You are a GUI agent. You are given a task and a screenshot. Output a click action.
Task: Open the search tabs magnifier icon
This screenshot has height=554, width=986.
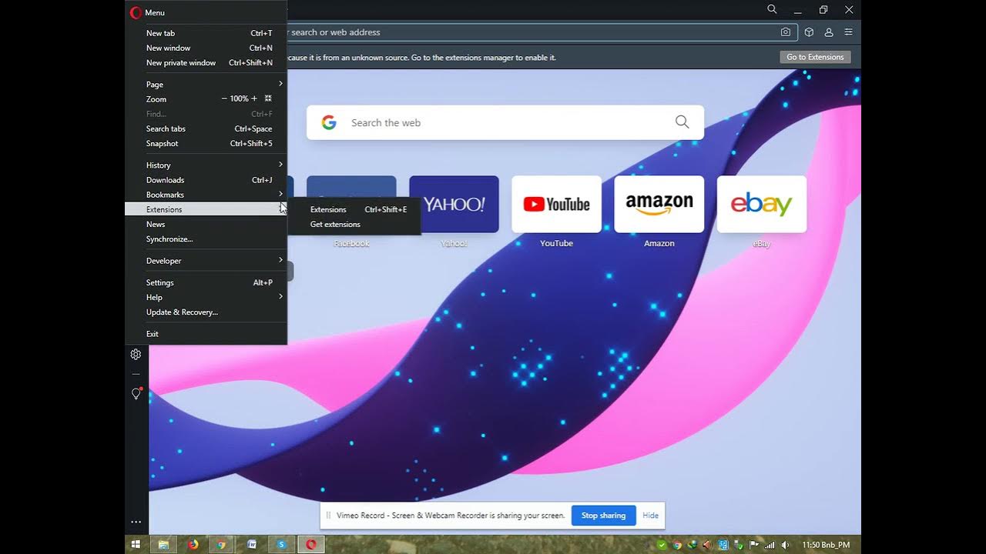click(x=772, y=9)
